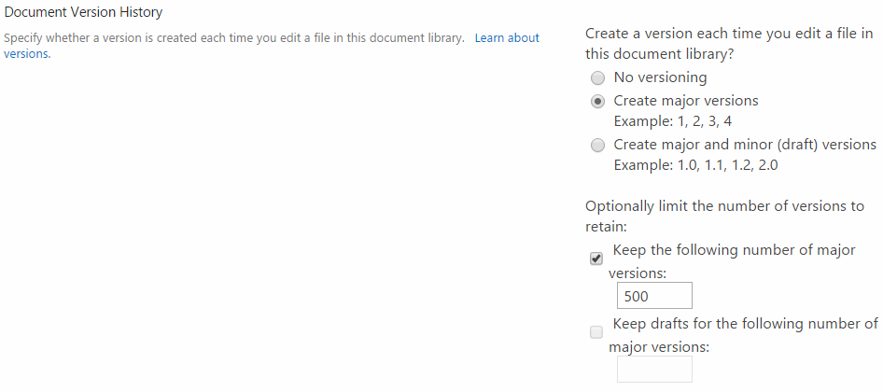Click the 'Example: 1, 2, 3, 4' text
The height and width of the screenshot is (392, 883).
(x=673, y=121)
